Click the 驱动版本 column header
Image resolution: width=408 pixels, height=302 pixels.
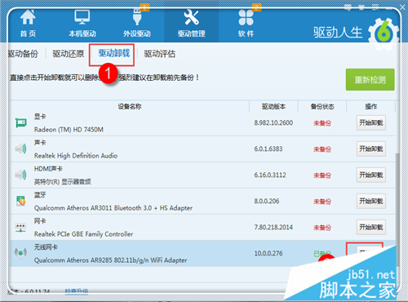coord(273,106)
